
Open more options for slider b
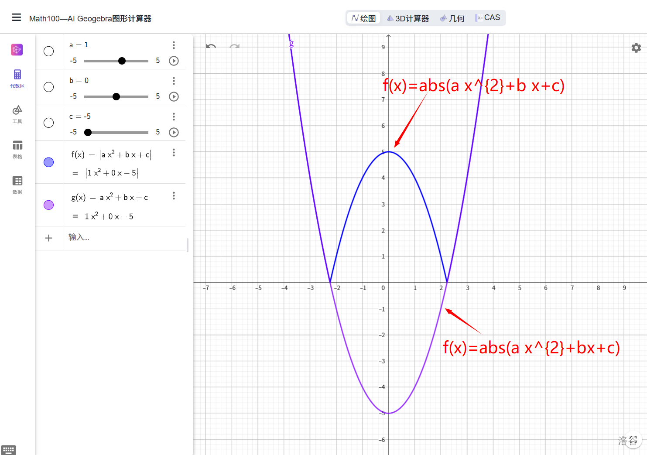(174, 81)
